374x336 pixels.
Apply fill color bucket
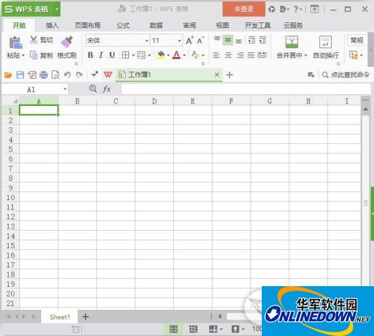[161, 55]
